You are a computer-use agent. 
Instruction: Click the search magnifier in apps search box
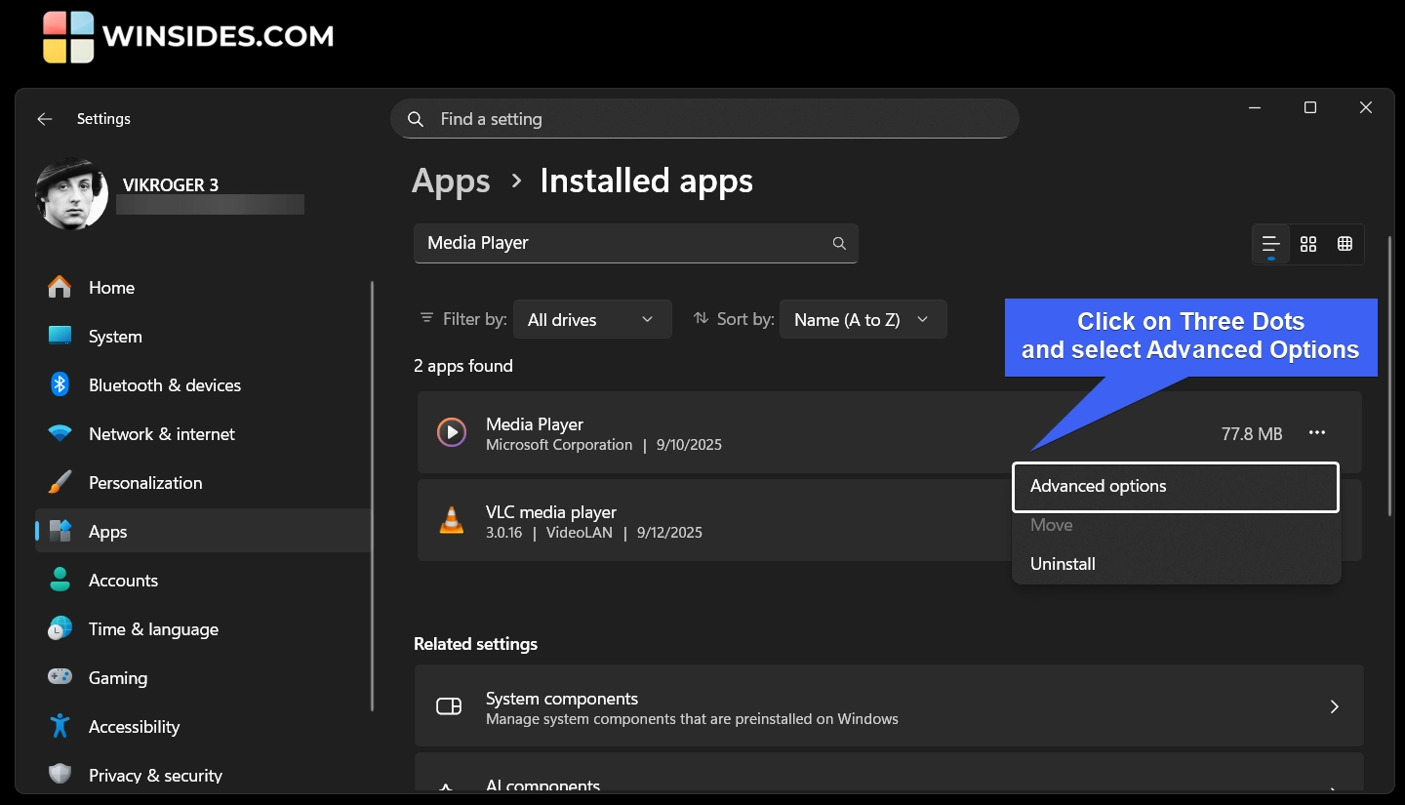coord(839,244)
